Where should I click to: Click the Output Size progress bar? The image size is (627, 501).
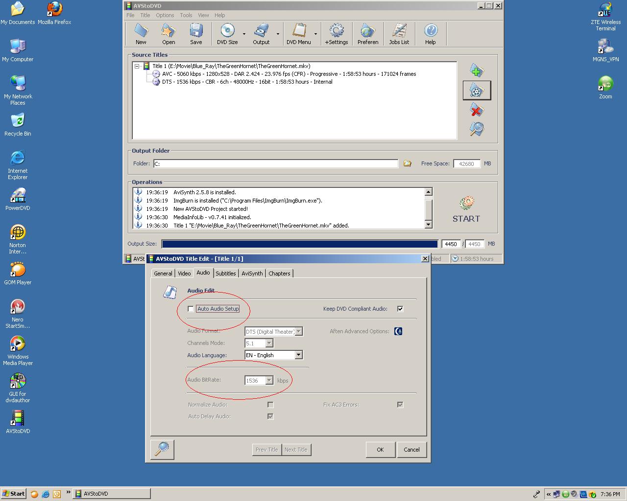pyautogui.click(x=300, y=244)
